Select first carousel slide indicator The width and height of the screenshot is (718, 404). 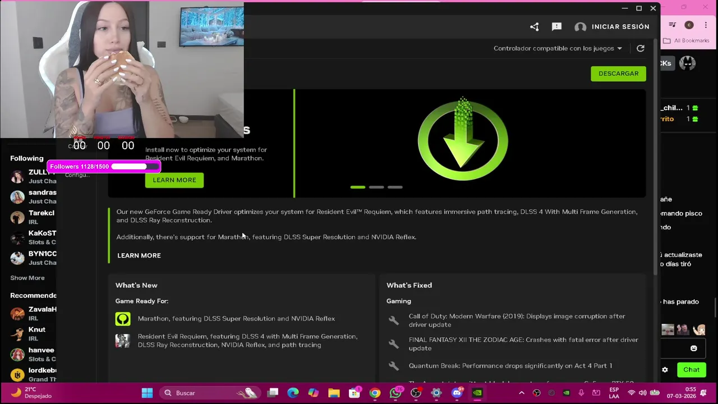[x=358, y=187]
